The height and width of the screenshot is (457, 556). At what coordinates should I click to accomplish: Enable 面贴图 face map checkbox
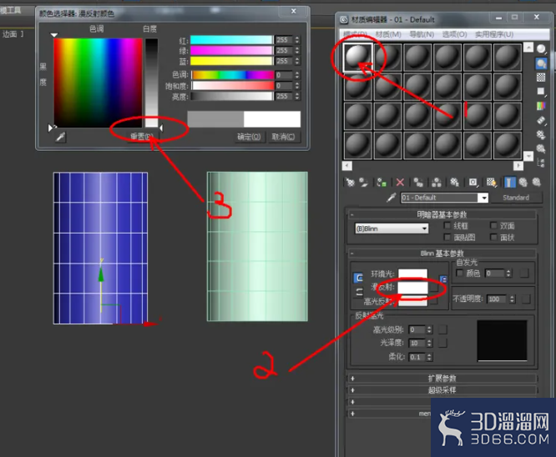pyautogui.click(x=447, y=237)
